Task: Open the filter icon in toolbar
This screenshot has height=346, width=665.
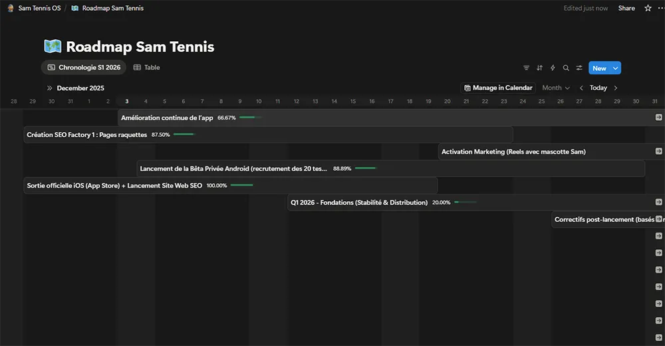Action: click(526, 68)
